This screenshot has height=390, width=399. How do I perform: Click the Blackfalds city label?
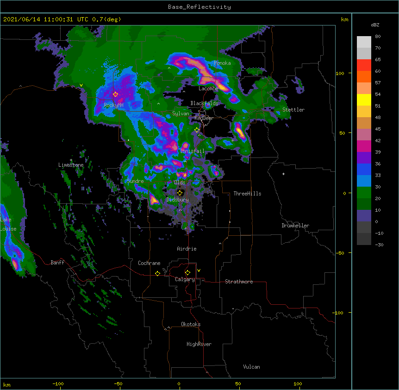point(204,103)
